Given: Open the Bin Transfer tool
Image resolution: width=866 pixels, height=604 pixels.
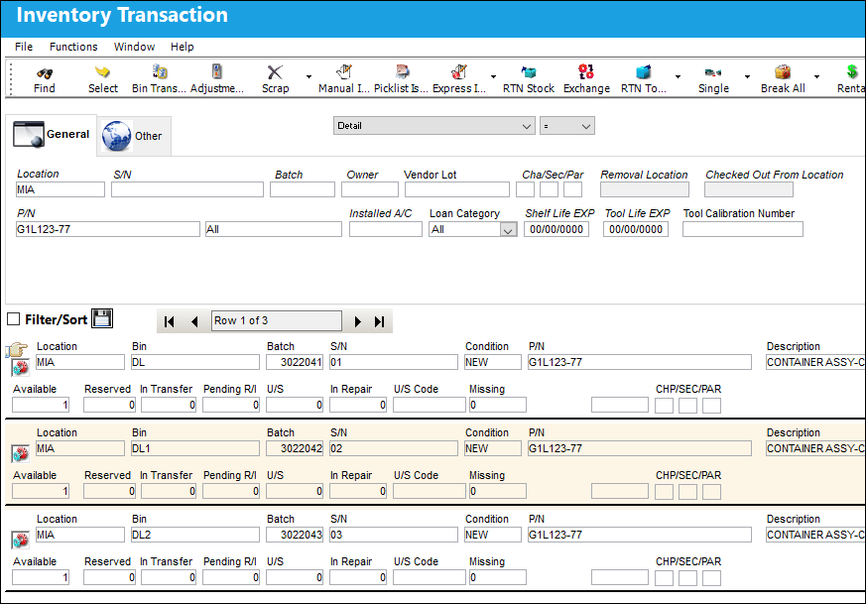Looking at the screenshot, I should tap(159, 79).
